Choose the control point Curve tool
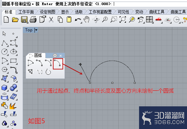 pos(13,43)
